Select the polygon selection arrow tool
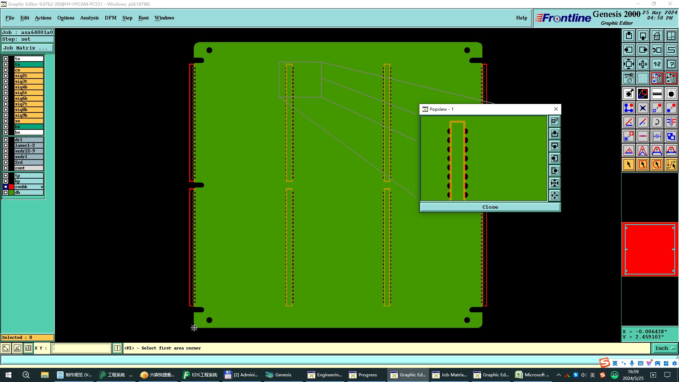 pyautogui.click(x=657, y=164)
